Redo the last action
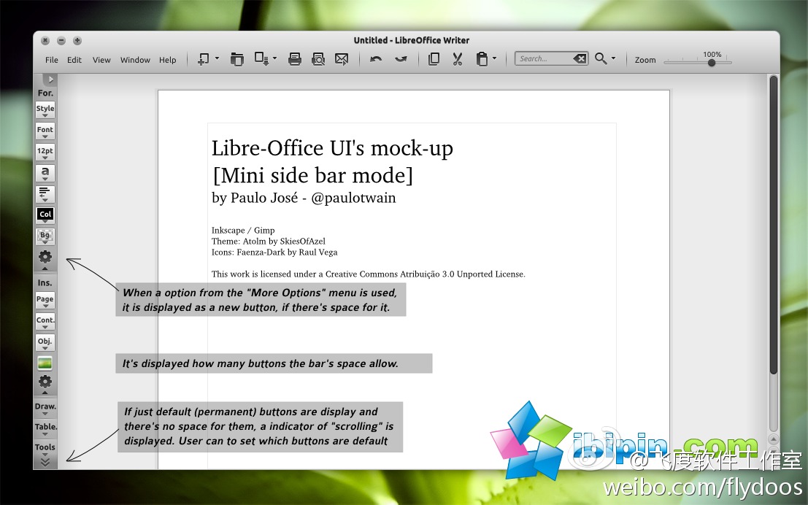808x505 pixels. tap(401, 59)
